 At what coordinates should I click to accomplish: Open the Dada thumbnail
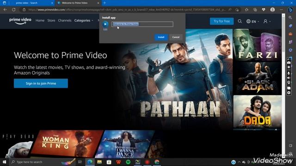point(257,112)
